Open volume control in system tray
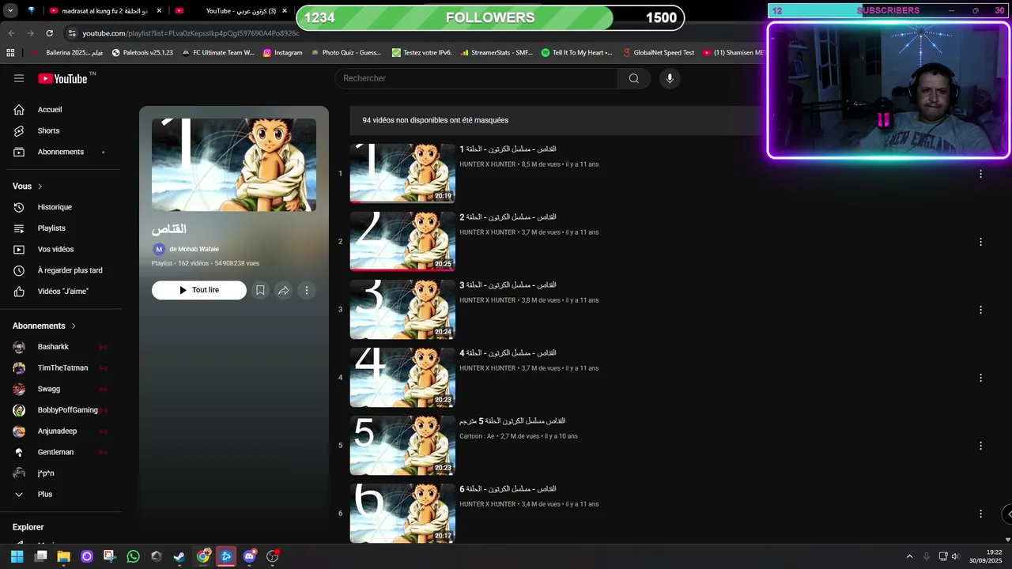 pyautogui.click(x=955, y=556)
